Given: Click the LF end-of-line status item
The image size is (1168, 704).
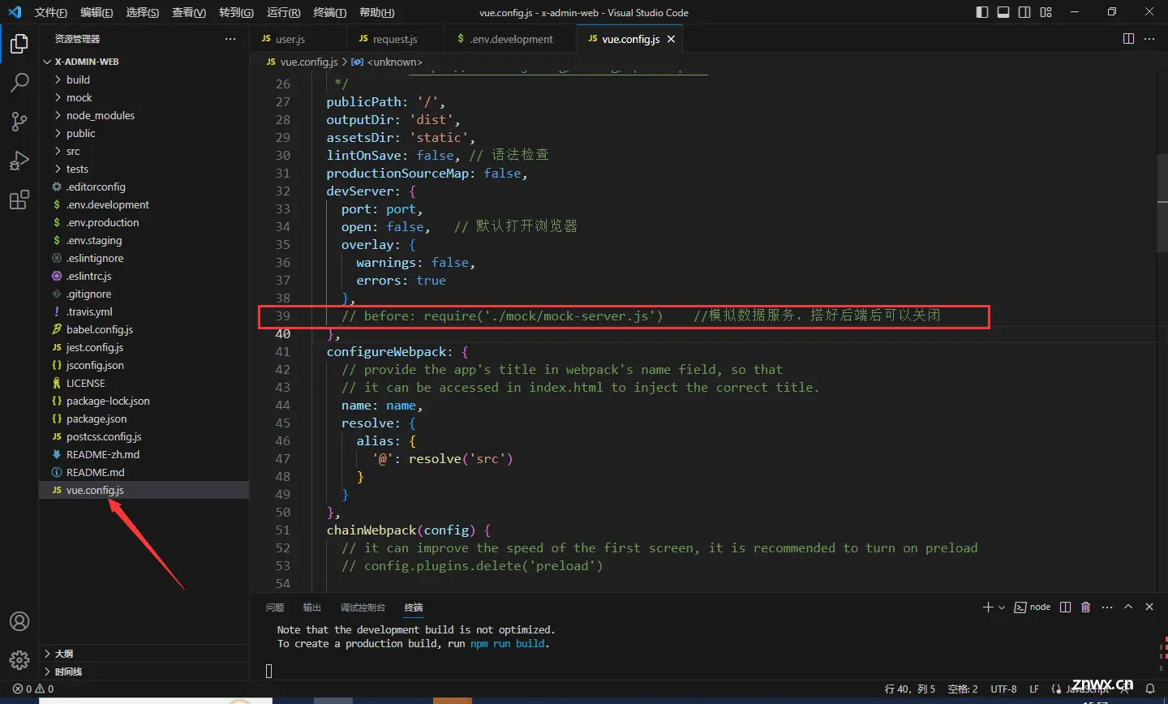Looking at the screenshot, I should pyautogui.click(x=1034, y=689).
